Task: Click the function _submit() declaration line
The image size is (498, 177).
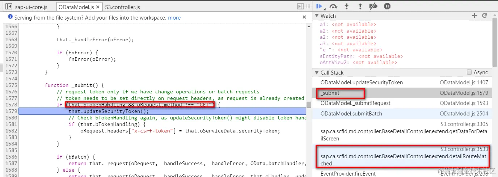Action: pos(74,85)
